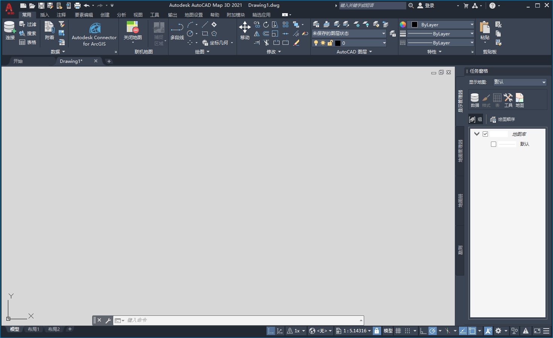Check the 地图库 checkbox in task pane
553x338 pixels.
tap(485, 134)
